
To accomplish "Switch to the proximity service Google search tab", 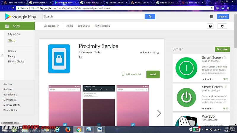I will coord(40,3).
